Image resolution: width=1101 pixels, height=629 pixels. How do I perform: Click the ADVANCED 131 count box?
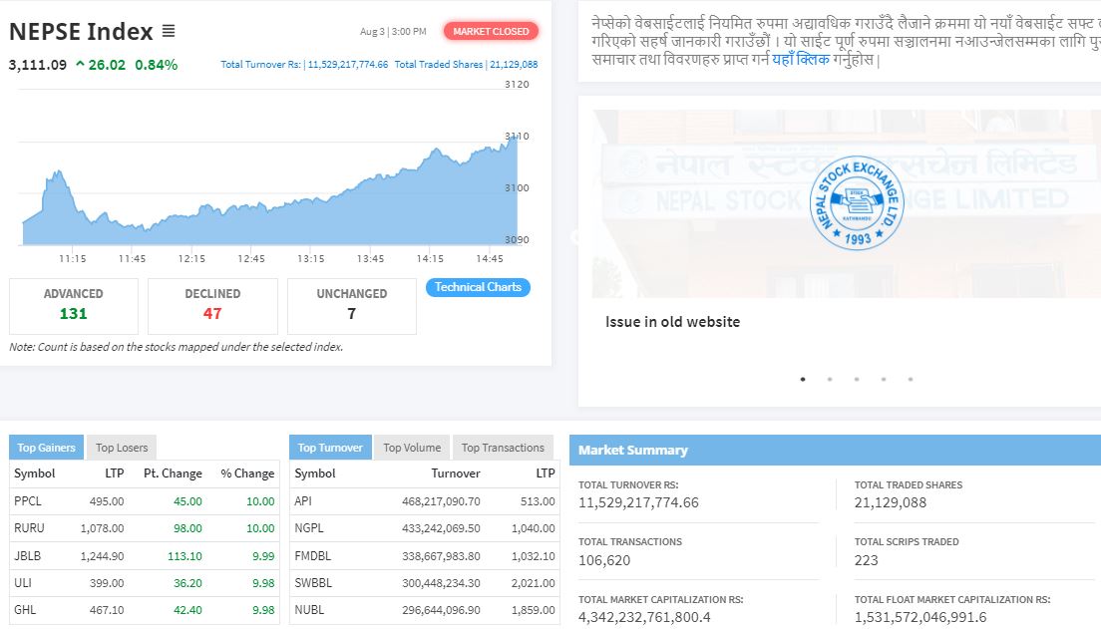click(74, 306)
